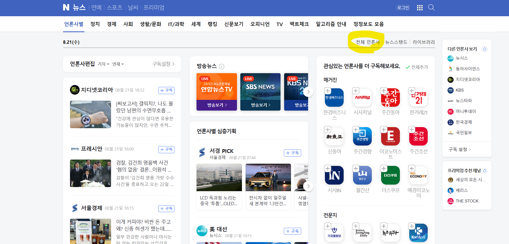Open 구독 설정 in the sidebar
The width and height of the screenshot is (509, 244).
460,149
